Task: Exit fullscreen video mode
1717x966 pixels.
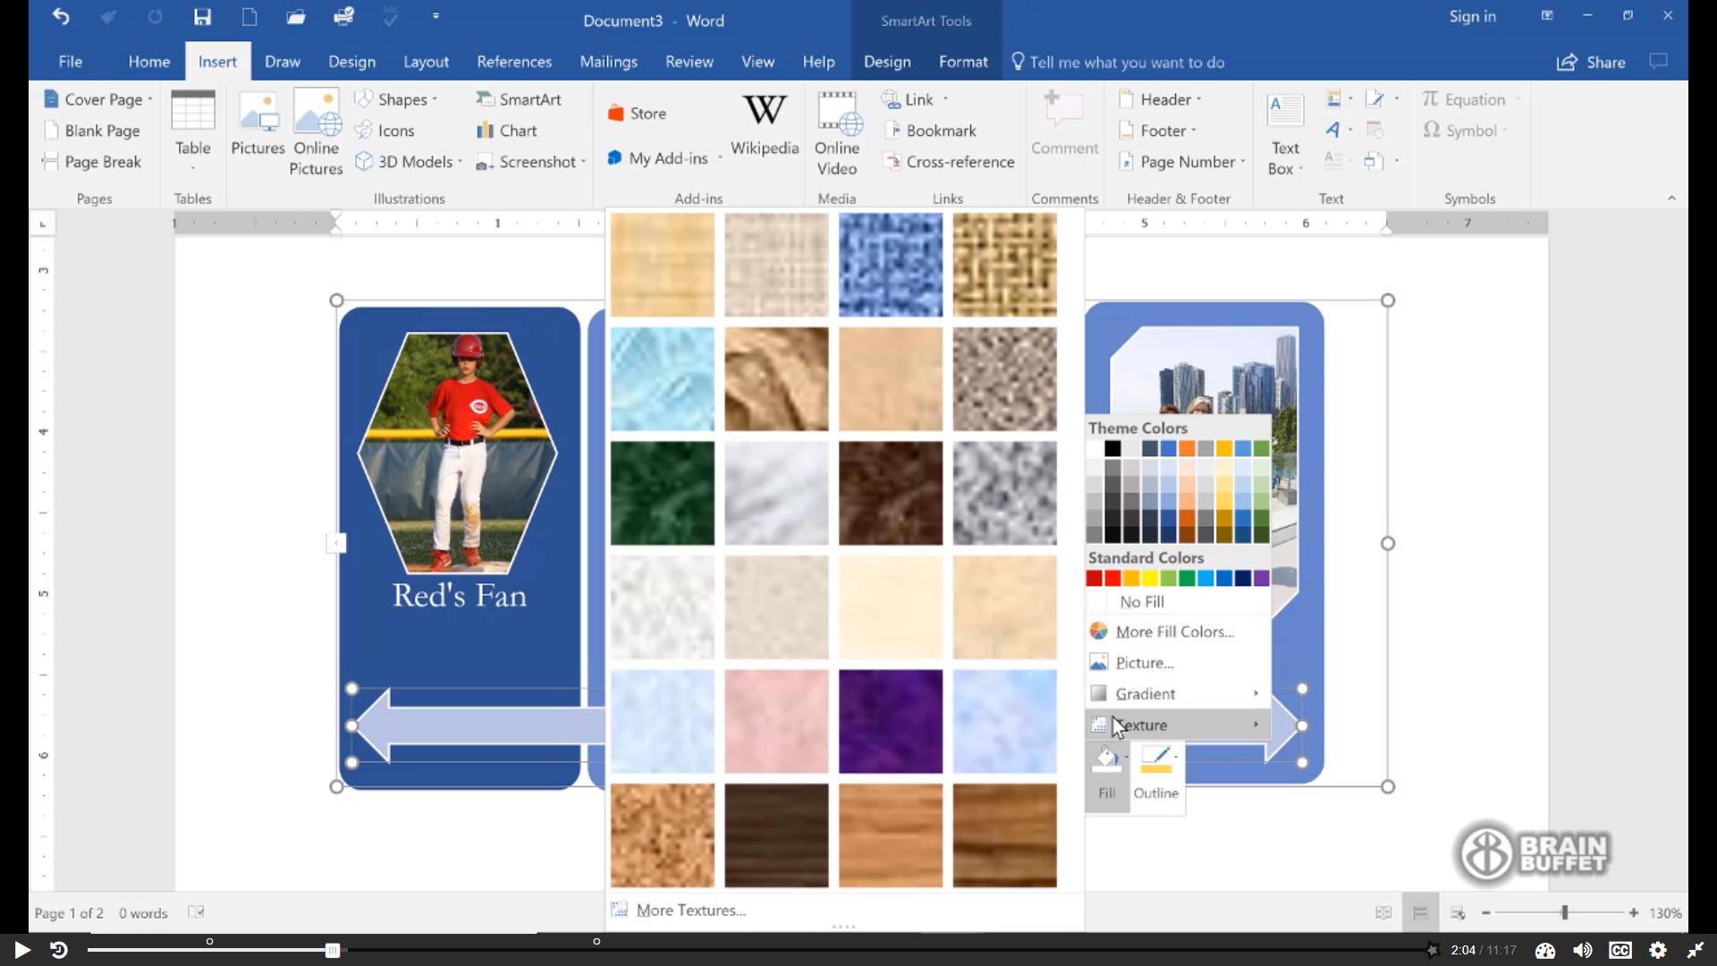Action: tap(1695, 950)
